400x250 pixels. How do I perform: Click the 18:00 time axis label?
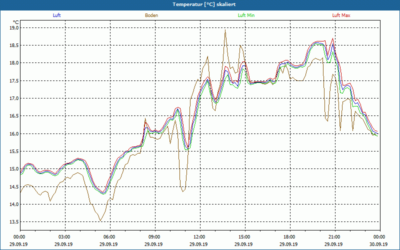(x=290, y=237)
